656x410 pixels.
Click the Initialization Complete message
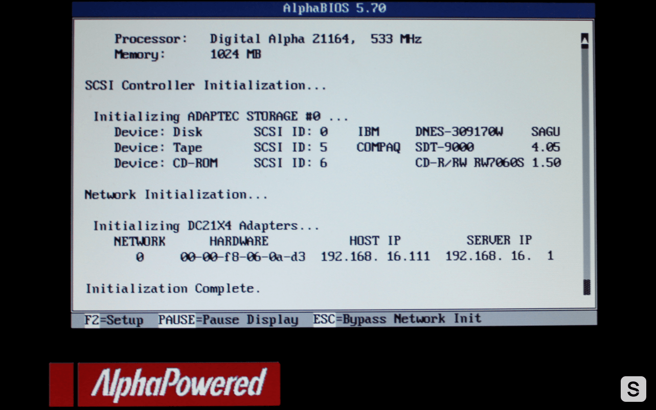(173, 289)
